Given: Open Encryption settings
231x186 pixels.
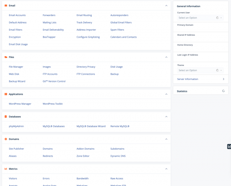Looking at the screenshot, I should (x=15, y=37).
